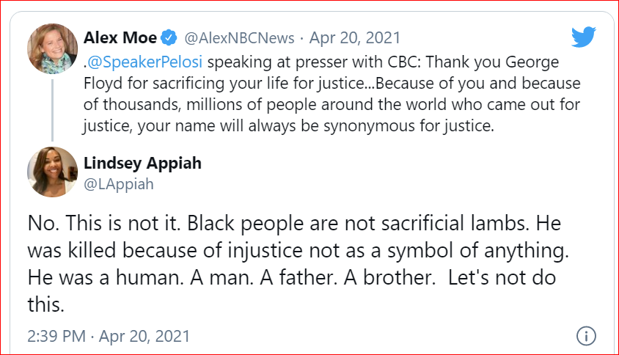
Task: Open Lindsey Appiah's profile picture
Action: point(52,172)
